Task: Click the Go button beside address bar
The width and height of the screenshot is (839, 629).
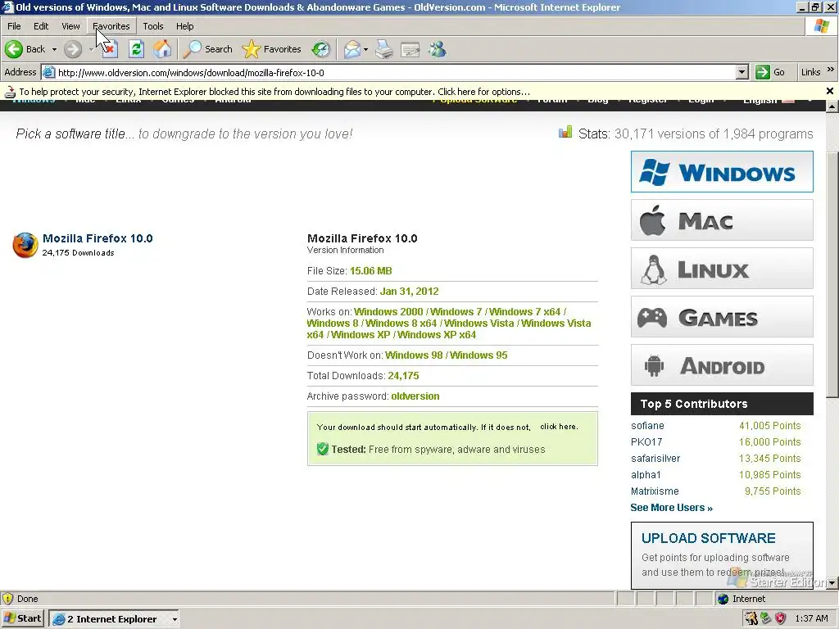Action: pos(771,72)
